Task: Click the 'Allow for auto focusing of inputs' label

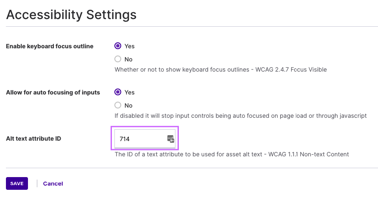Action: tap(53, 93)
